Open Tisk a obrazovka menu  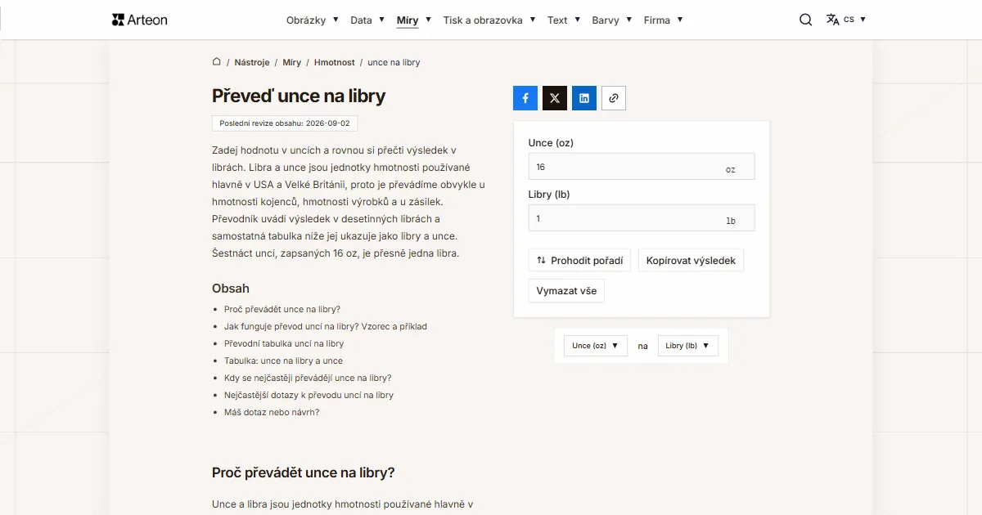[x=489, y=20]
